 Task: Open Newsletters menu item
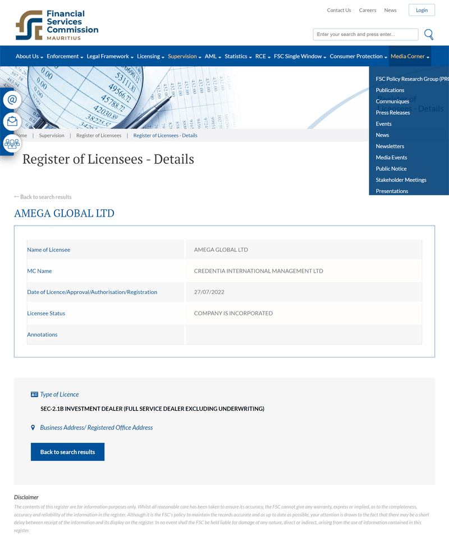tap(390, 146)
